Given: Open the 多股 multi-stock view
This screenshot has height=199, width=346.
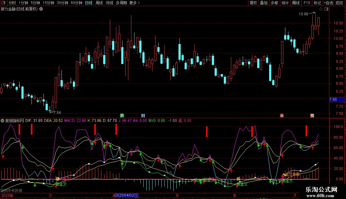Looking at the screenshot, I should coord(275,3).
